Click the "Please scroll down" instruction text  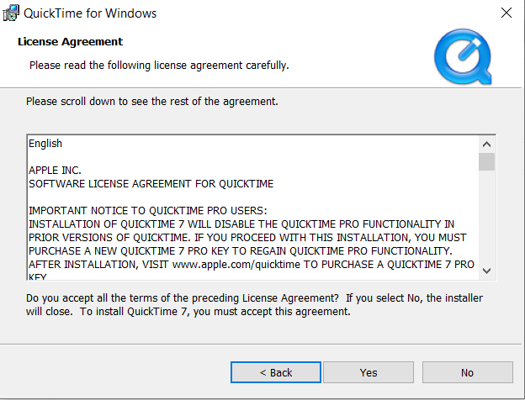click(151, 102)
